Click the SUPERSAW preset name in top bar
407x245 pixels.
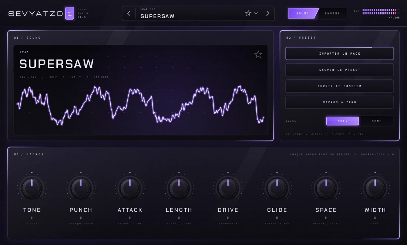[157, 16]
